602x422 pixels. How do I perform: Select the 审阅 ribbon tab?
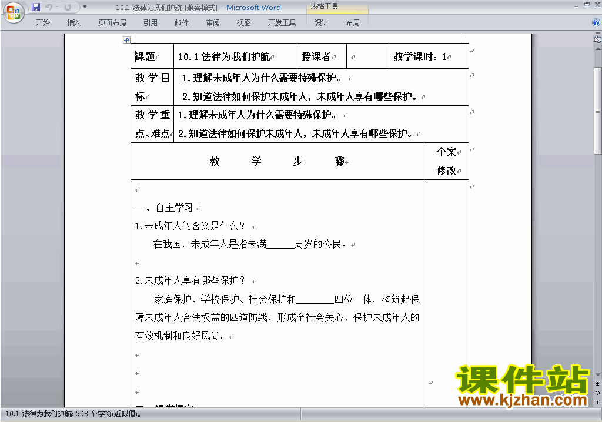point(213,23)
